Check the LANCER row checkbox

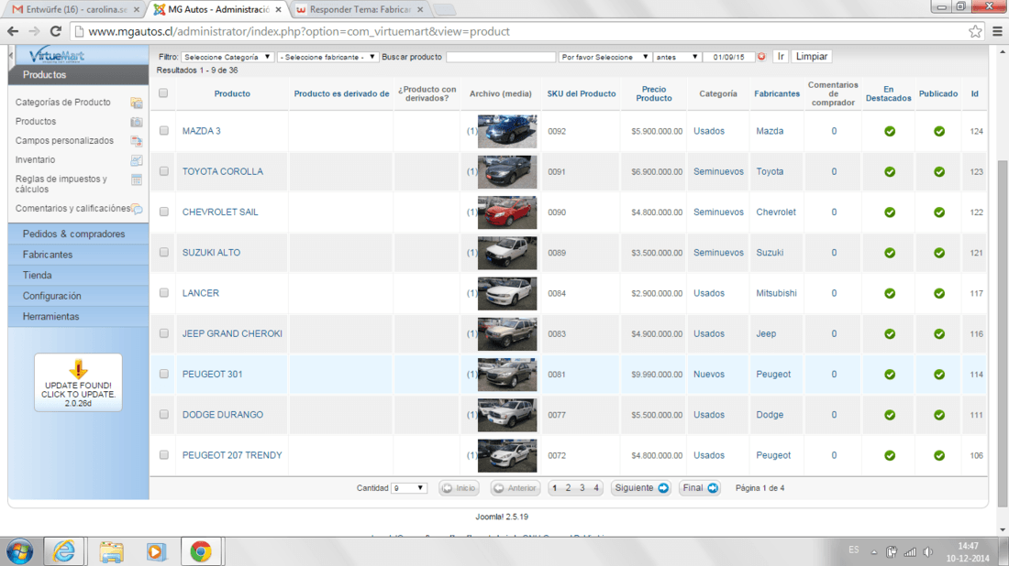[164, 292]
